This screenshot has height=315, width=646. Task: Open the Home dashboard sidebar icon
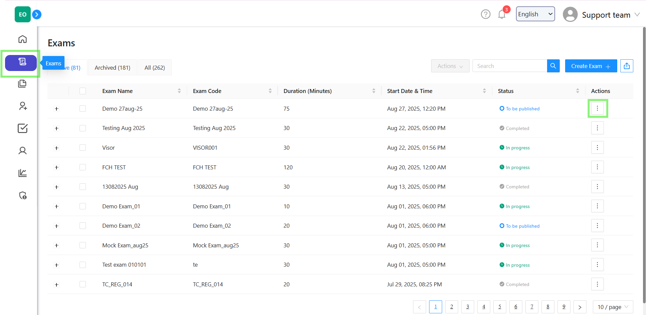point(22,39)
